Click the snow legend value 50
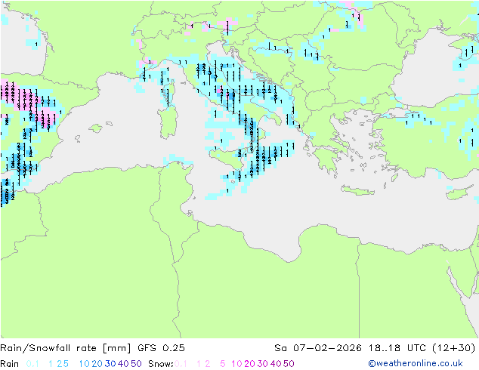 coord(289,364)
